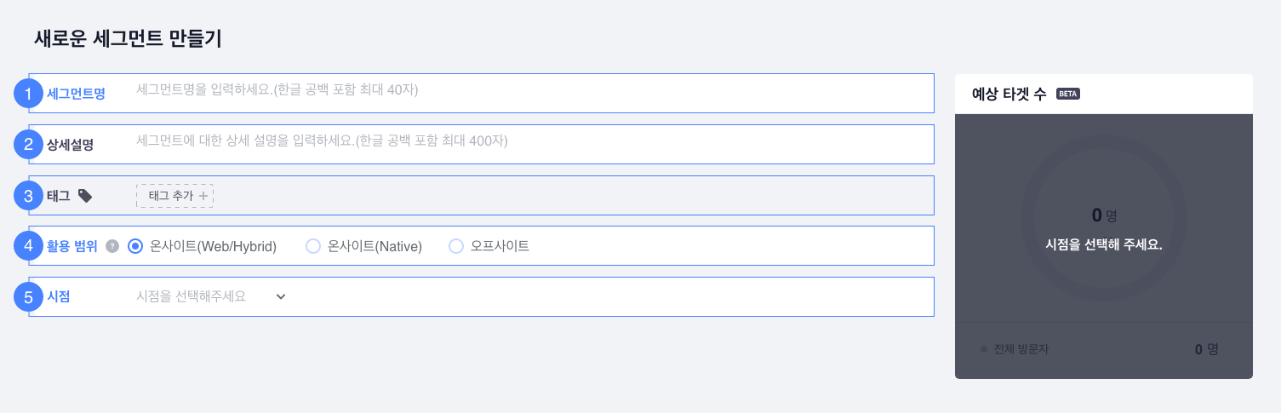Click the BETA badge by 예상 타겟 수
Image resolution: width=1281 pixels, height=413 pixels.
click(1068, 94)
